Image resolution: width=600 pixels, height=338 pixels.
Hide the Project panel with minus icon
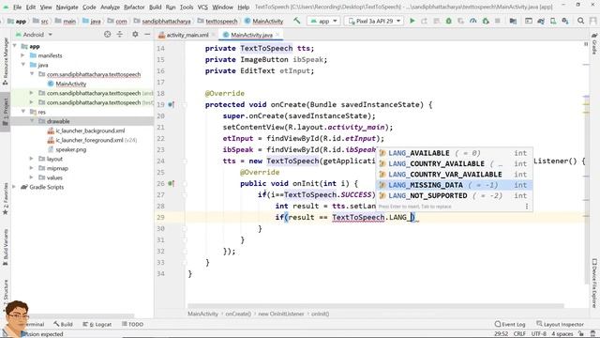[147, 35]
